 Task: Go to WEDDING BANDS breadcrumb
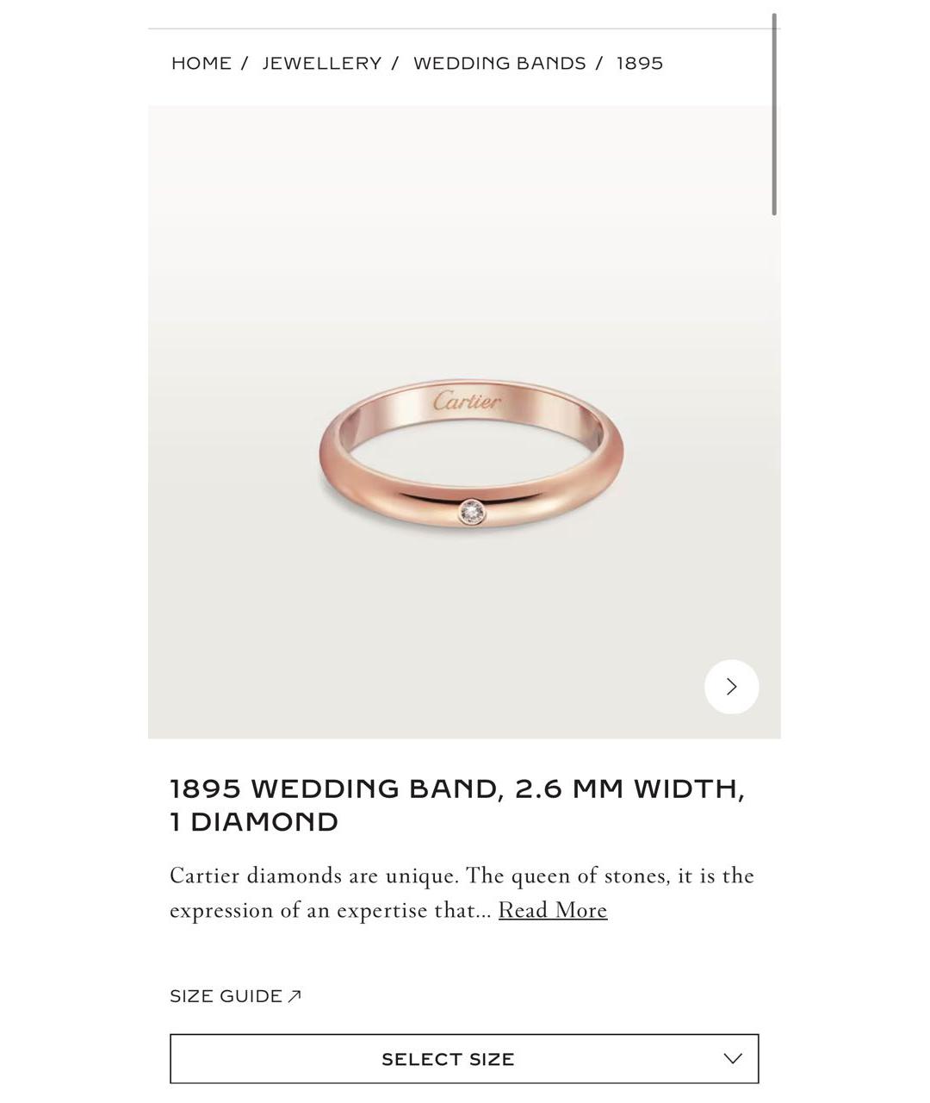tap(499, 63)
